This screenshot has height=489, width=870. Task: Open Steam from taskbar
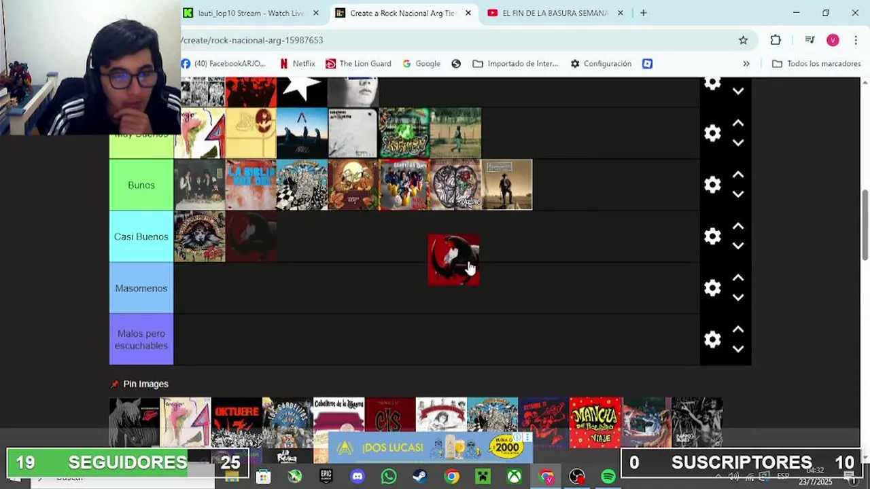click(420, 477)
